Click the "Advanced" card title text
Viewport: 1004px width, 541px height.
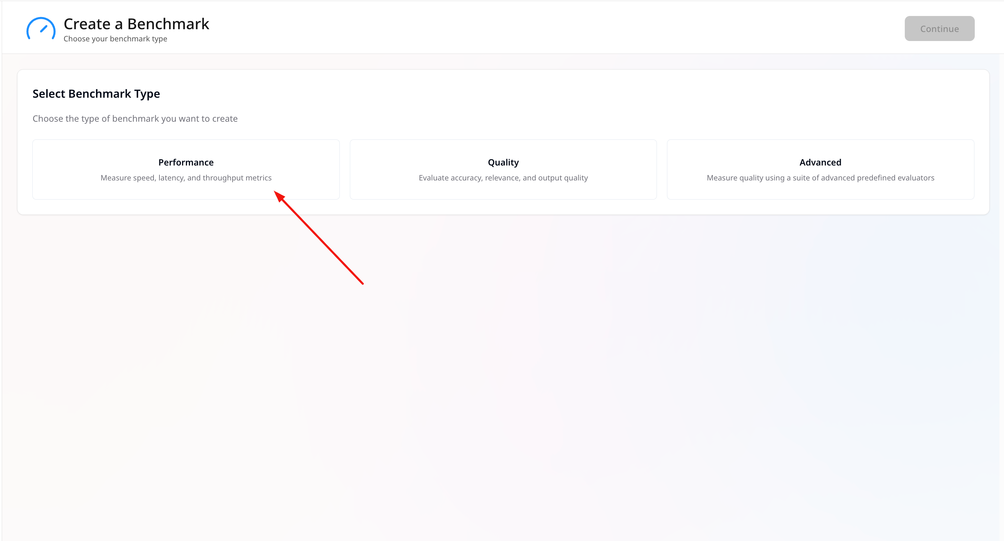pos(820,162)
